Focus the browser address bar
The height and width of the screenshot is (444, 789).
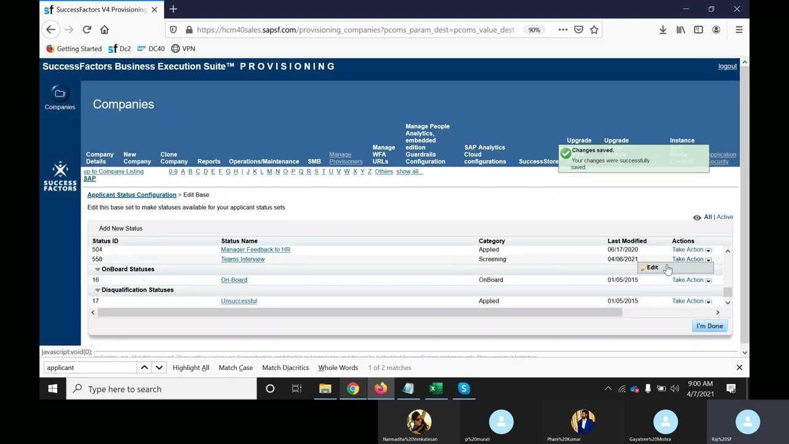(x=354, y=30)
